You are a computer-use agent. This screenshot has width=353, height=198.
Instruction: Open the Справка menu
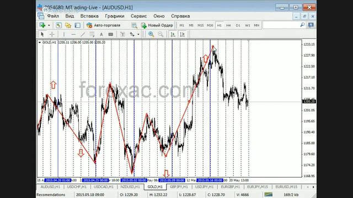pos(180,16)
